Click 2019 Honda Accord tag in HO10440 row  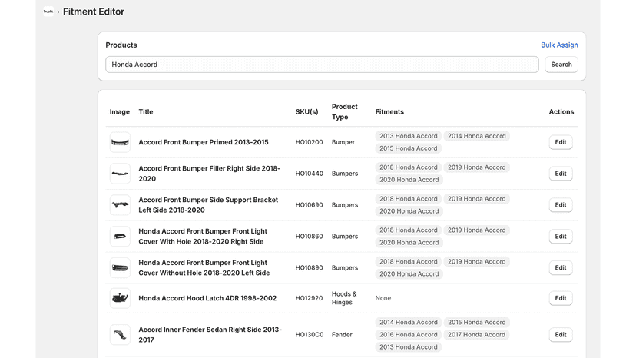tap(476, 167)
